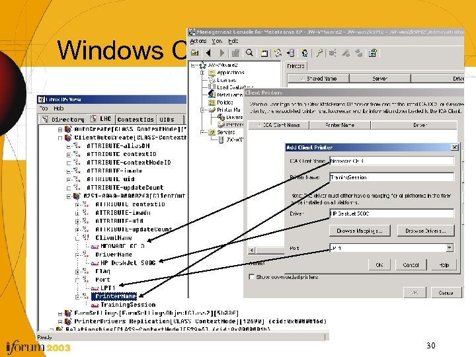
Task: Click the AutoCreate class icon in DS View
Action: (68, 130)
